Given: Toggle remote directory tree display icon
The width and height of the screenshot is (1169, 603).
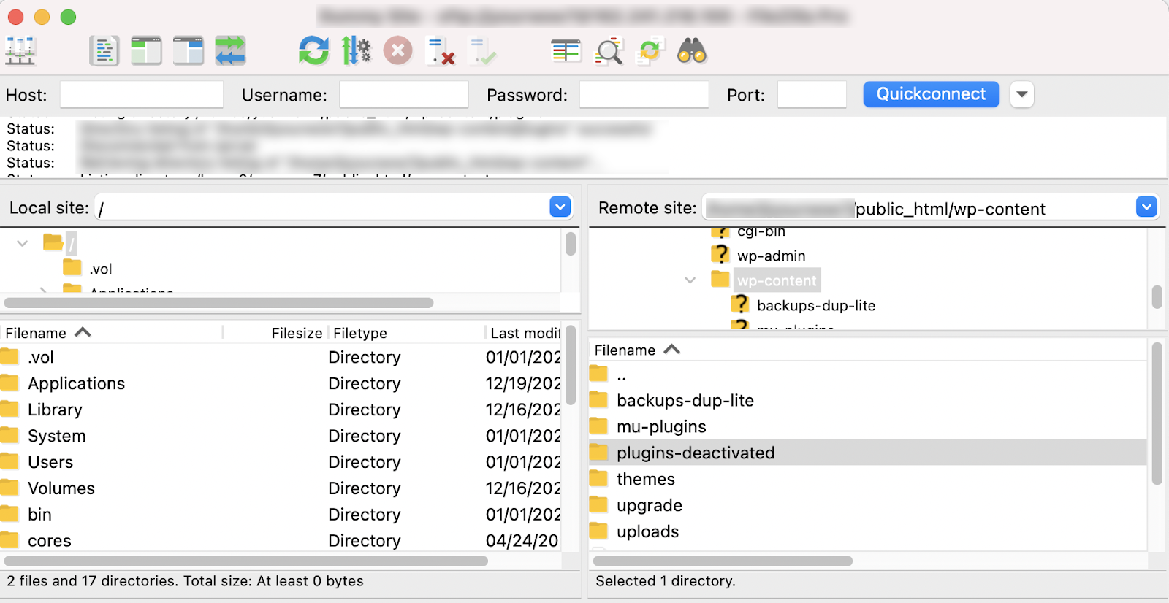Looking at the screenshot, I should [189, 51].
